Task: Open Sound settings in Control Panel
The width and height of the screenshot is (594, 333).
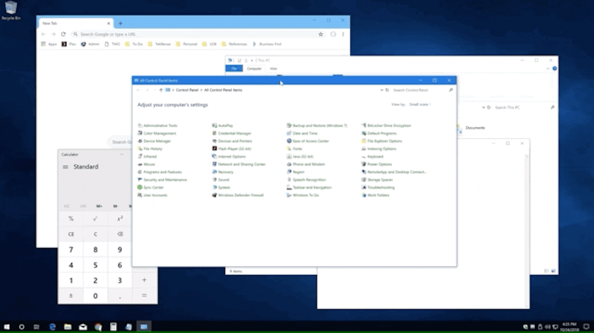Action: tap(224, 179)
